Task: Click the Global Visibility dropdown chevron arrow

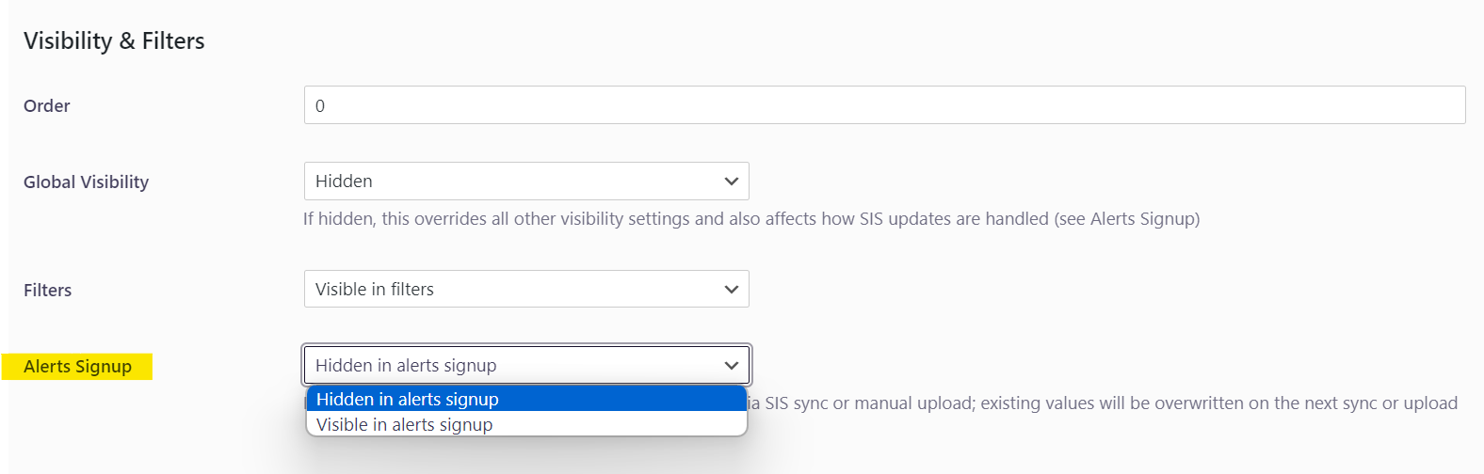Action: tap(731, 182)
